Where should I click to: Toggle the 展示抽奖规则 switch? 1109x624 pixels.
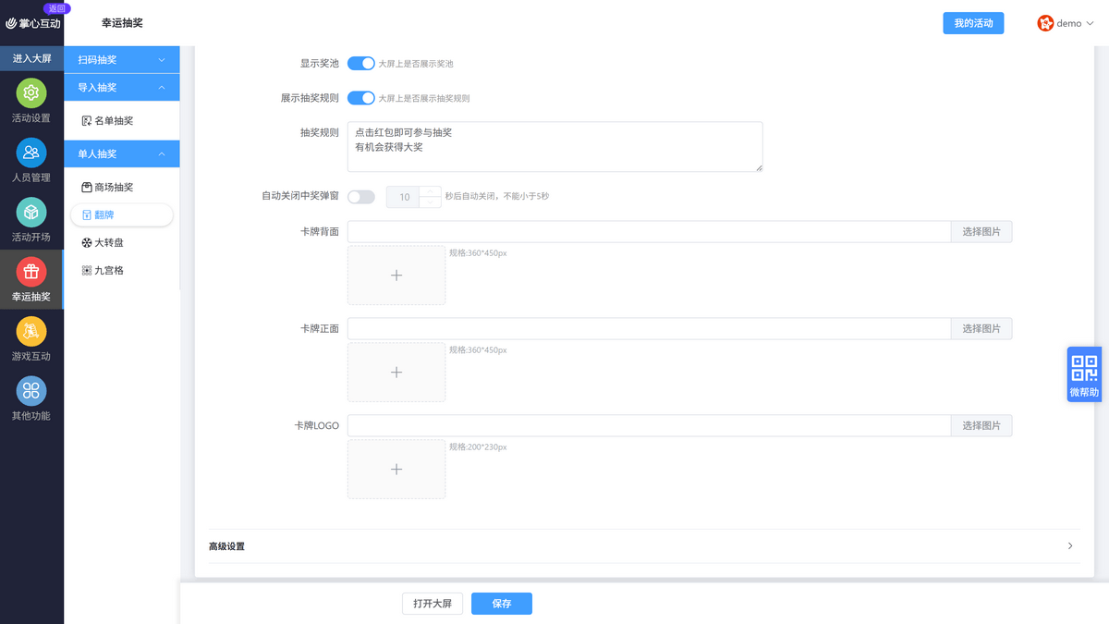point(361,98)
